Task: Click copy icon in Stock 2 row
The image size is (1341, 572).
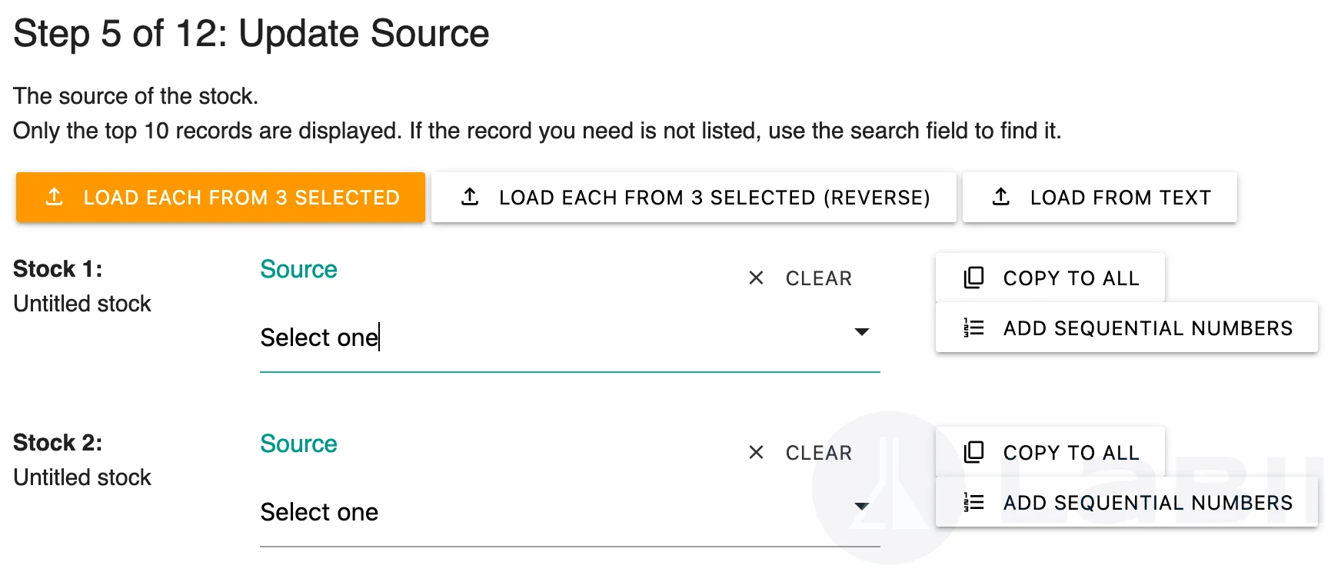Action: tap(973, 452)
